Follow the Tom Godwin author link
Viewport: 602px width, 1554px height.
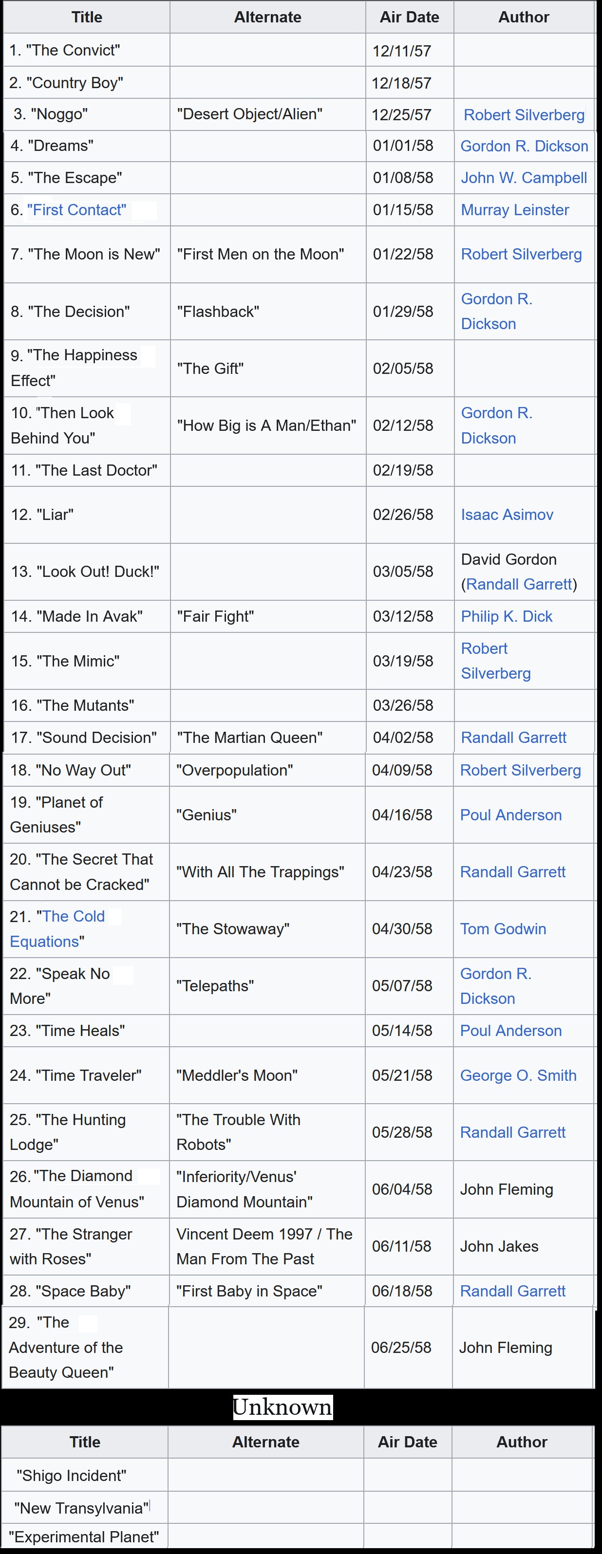503,928
